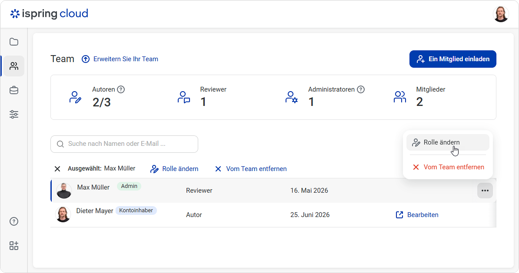This screenshot has width=519, height=273.
Task: Open the settings sliders icon in the sidebar
Action: coord(14,114)
